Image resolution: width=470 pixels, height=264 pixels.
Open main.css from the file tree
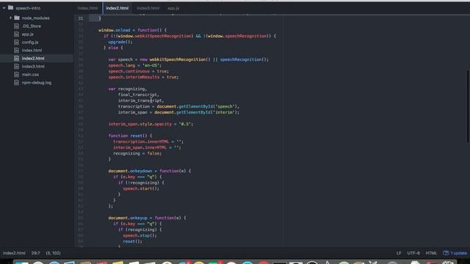[30, 75]
